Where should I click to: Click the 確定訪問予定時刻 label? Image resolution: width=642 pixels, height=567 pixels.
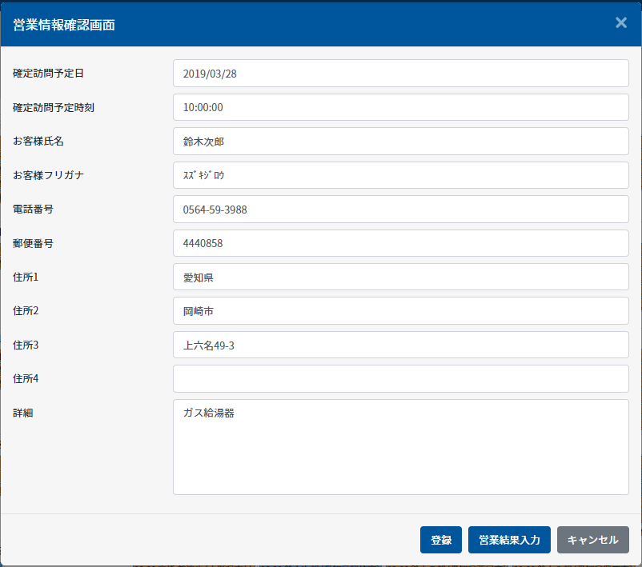point(54,107)
